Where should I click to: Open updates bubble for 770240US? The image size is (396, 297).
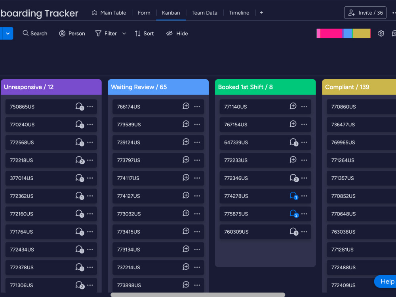click(x=80, y=124)
